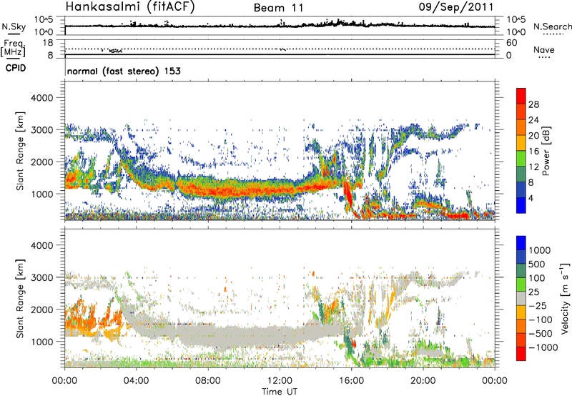The image size is (572, 396).
Task: Click the power colorbar value 28
Action: pyautogui.click(x=533, y=104)
